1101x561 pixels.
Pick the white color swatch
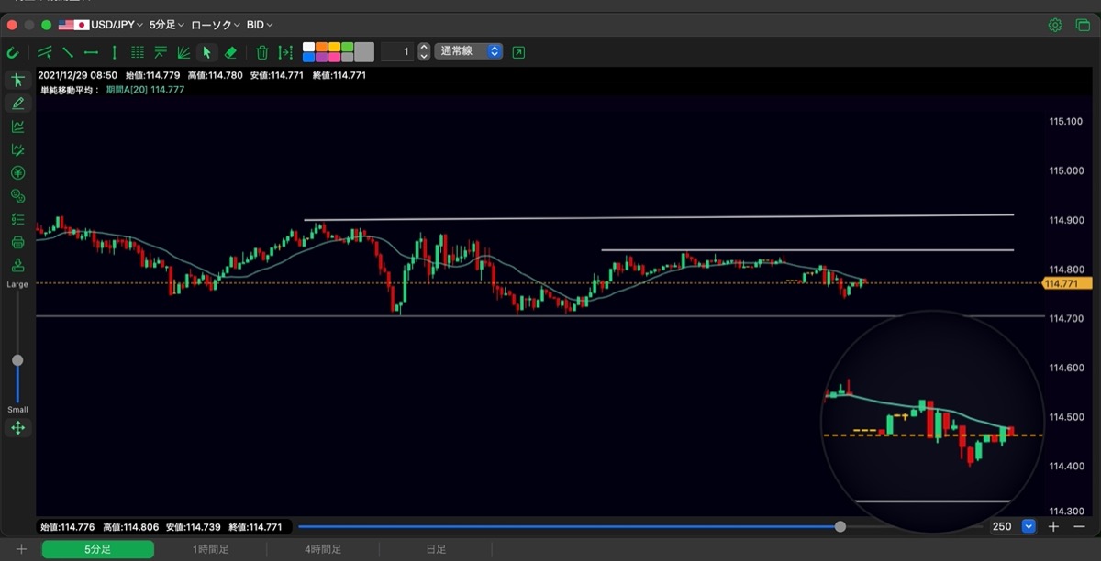308,47
